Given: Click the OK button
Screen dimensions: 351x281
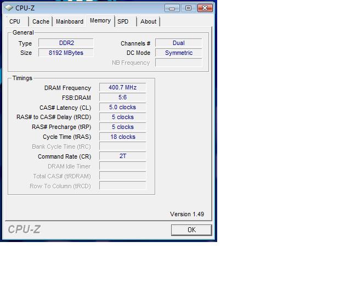Looking at the screenshot, I should (x=191, y=230).
